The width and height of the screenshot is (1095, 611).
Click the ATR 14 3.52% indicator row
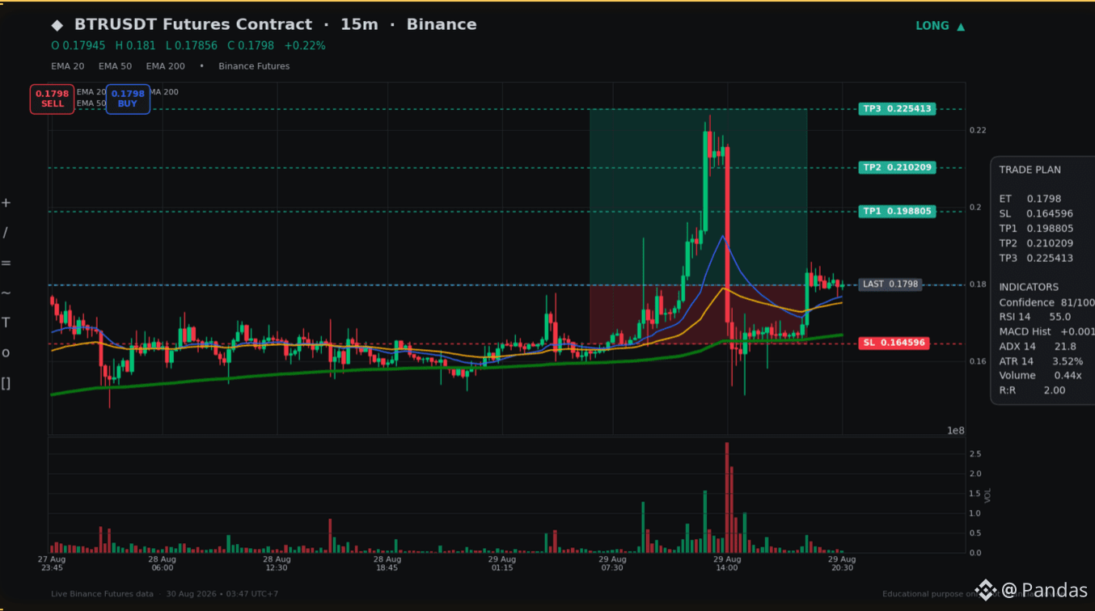pyautogui.click(x=1041, y=361)
